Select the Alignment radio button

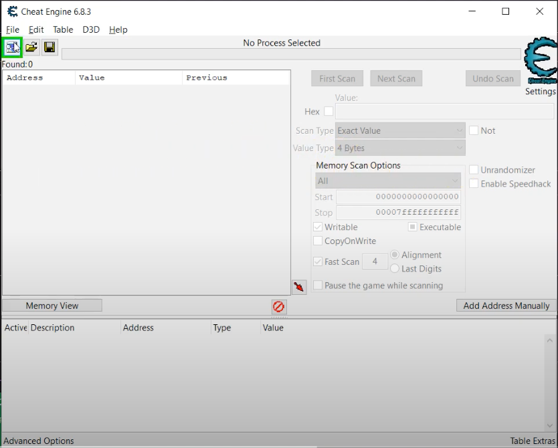pyautogui.click(x=395, y=255)
